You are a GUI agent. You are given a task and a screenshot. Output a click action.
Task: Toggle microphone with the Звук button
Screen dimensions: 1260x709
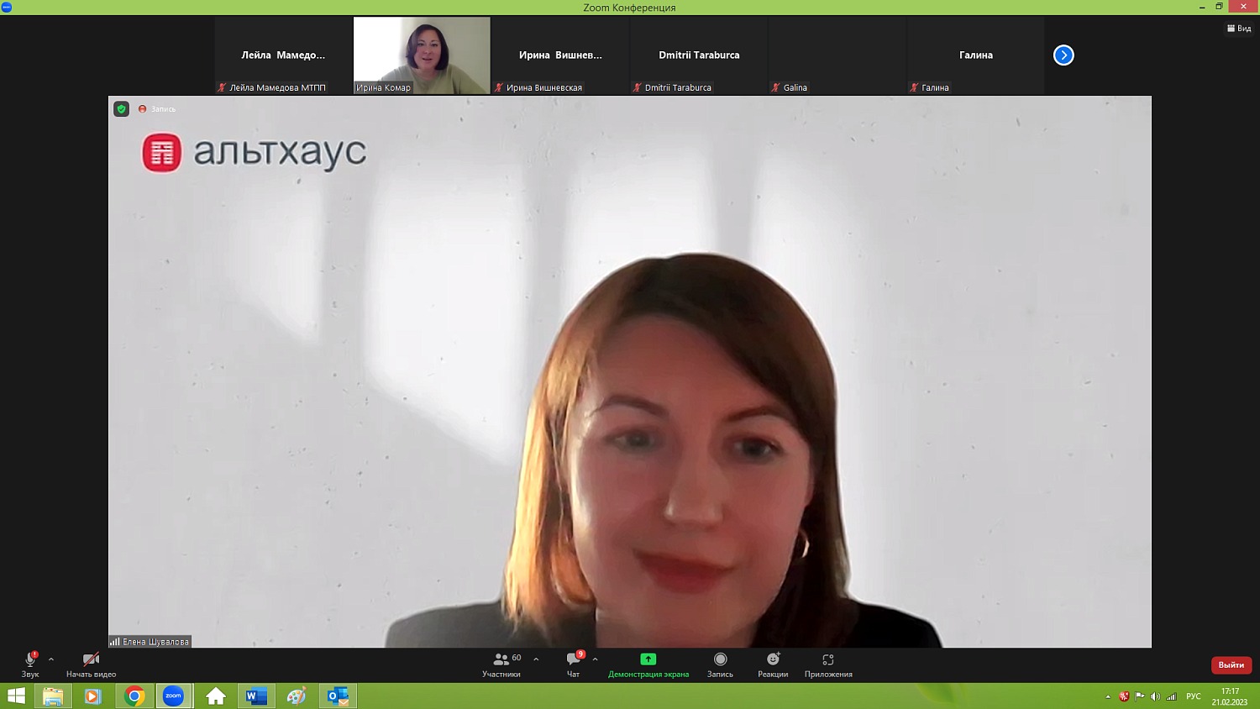tap(30, 664)
